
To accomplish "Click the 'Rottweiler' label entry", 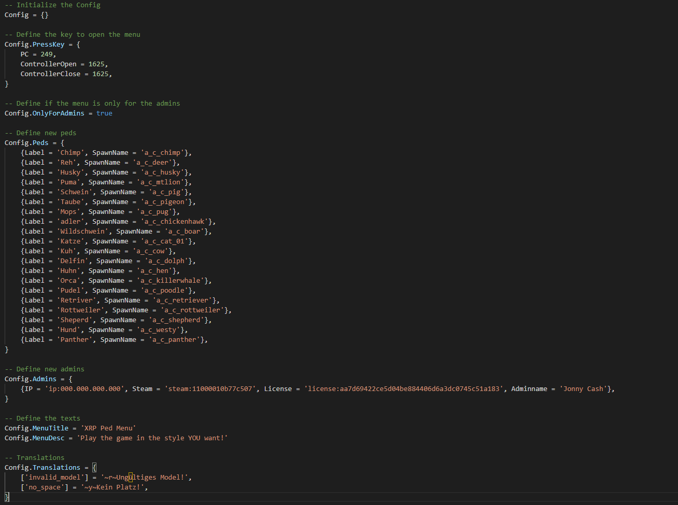I will [80, 310].
